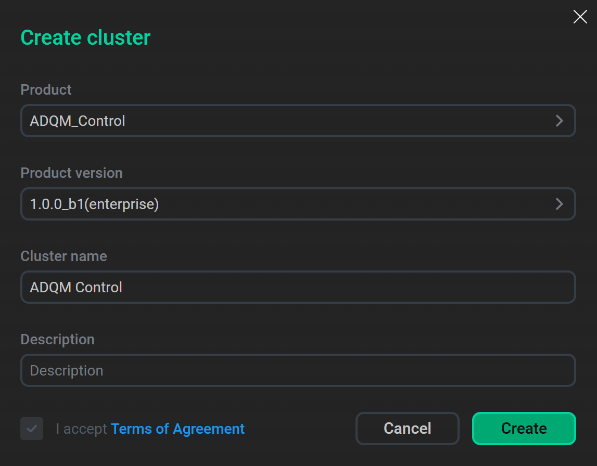Click the Cancel button
Image resolution: width=597 pixels, height=466 pixels.
point(407,428)
